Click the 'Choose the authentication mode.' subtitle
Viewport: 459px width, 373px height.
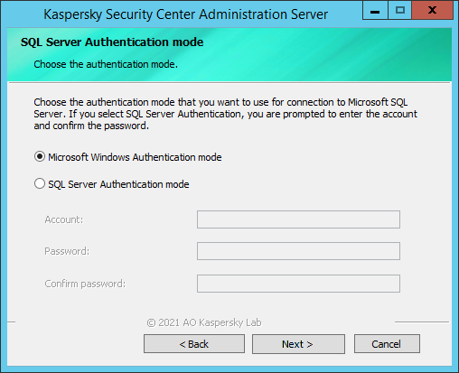(x=106, y=64)
